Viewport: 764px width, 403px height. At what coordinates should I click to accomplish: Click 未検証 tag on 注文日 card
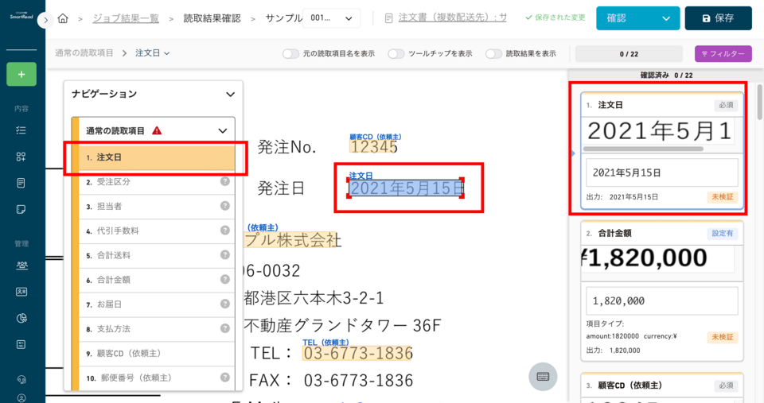(x=722, y=196)
